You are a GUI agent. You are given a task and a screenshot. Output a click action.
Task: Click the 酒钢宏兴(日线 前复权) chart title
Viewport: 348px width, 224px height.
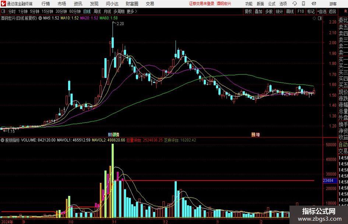19,18
